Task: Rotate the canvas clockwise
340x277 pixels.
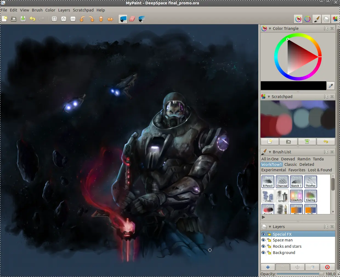Action: pyautogui.click(x=92, y=19)
